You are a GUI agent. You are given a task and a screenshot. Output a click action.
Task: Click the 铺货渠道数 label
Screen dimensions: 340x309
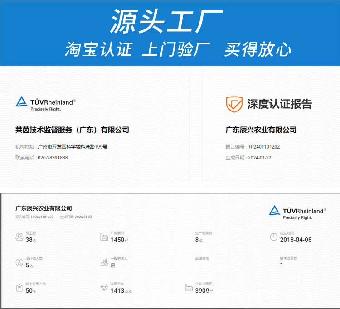[x=288, y=258]
